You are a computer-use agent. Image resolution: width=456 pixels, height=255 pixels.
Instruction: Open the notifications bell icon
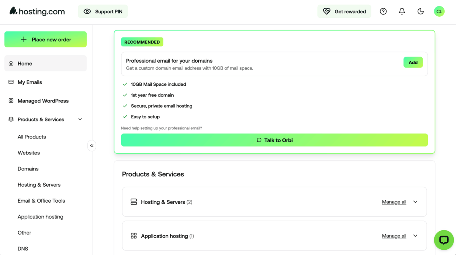(402, 11)
